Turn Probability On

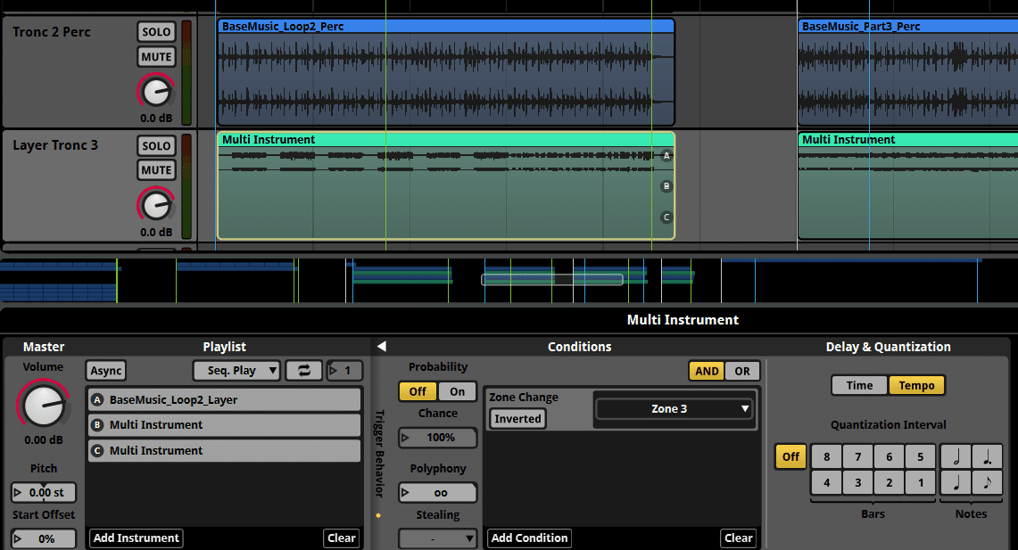[457, 391]
